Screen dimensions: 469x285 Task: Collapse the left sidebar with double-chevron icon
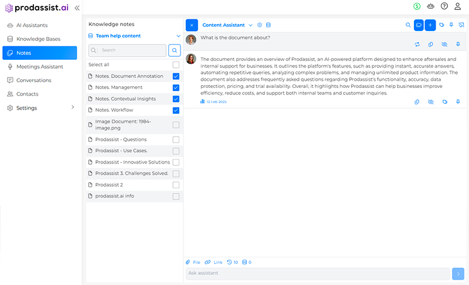[77, 8]
